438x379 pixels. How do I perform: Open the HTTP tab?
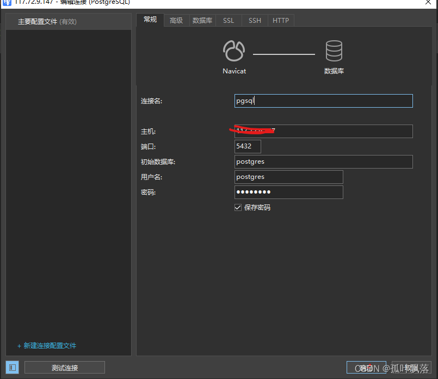click(281, 20)
